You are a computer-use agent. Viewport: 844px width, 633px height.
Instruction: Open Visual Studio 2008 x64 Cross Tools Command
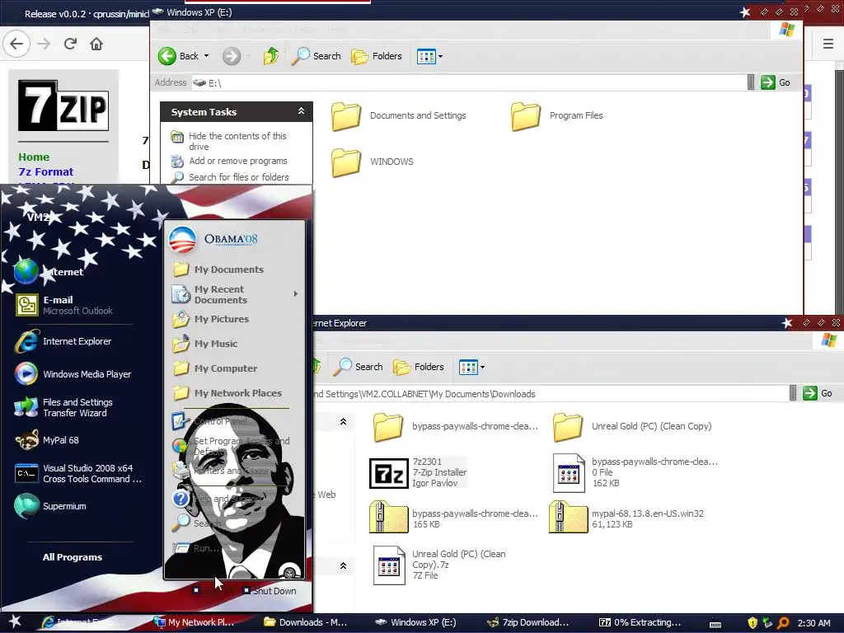[78, 474]
